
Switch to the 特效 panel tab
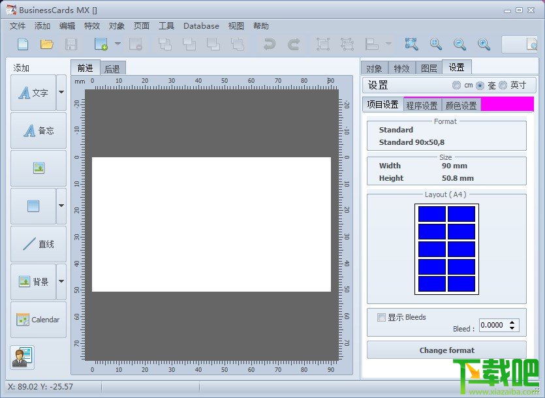point(402,68)
